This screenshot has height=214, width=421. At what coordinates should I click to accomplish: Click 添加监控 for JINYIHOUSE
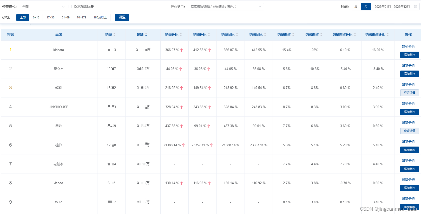[410, 112]
